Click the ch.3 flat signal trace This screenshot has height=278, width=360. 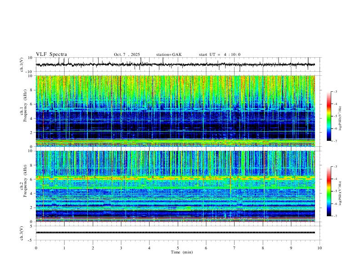[x=175, y=233]
